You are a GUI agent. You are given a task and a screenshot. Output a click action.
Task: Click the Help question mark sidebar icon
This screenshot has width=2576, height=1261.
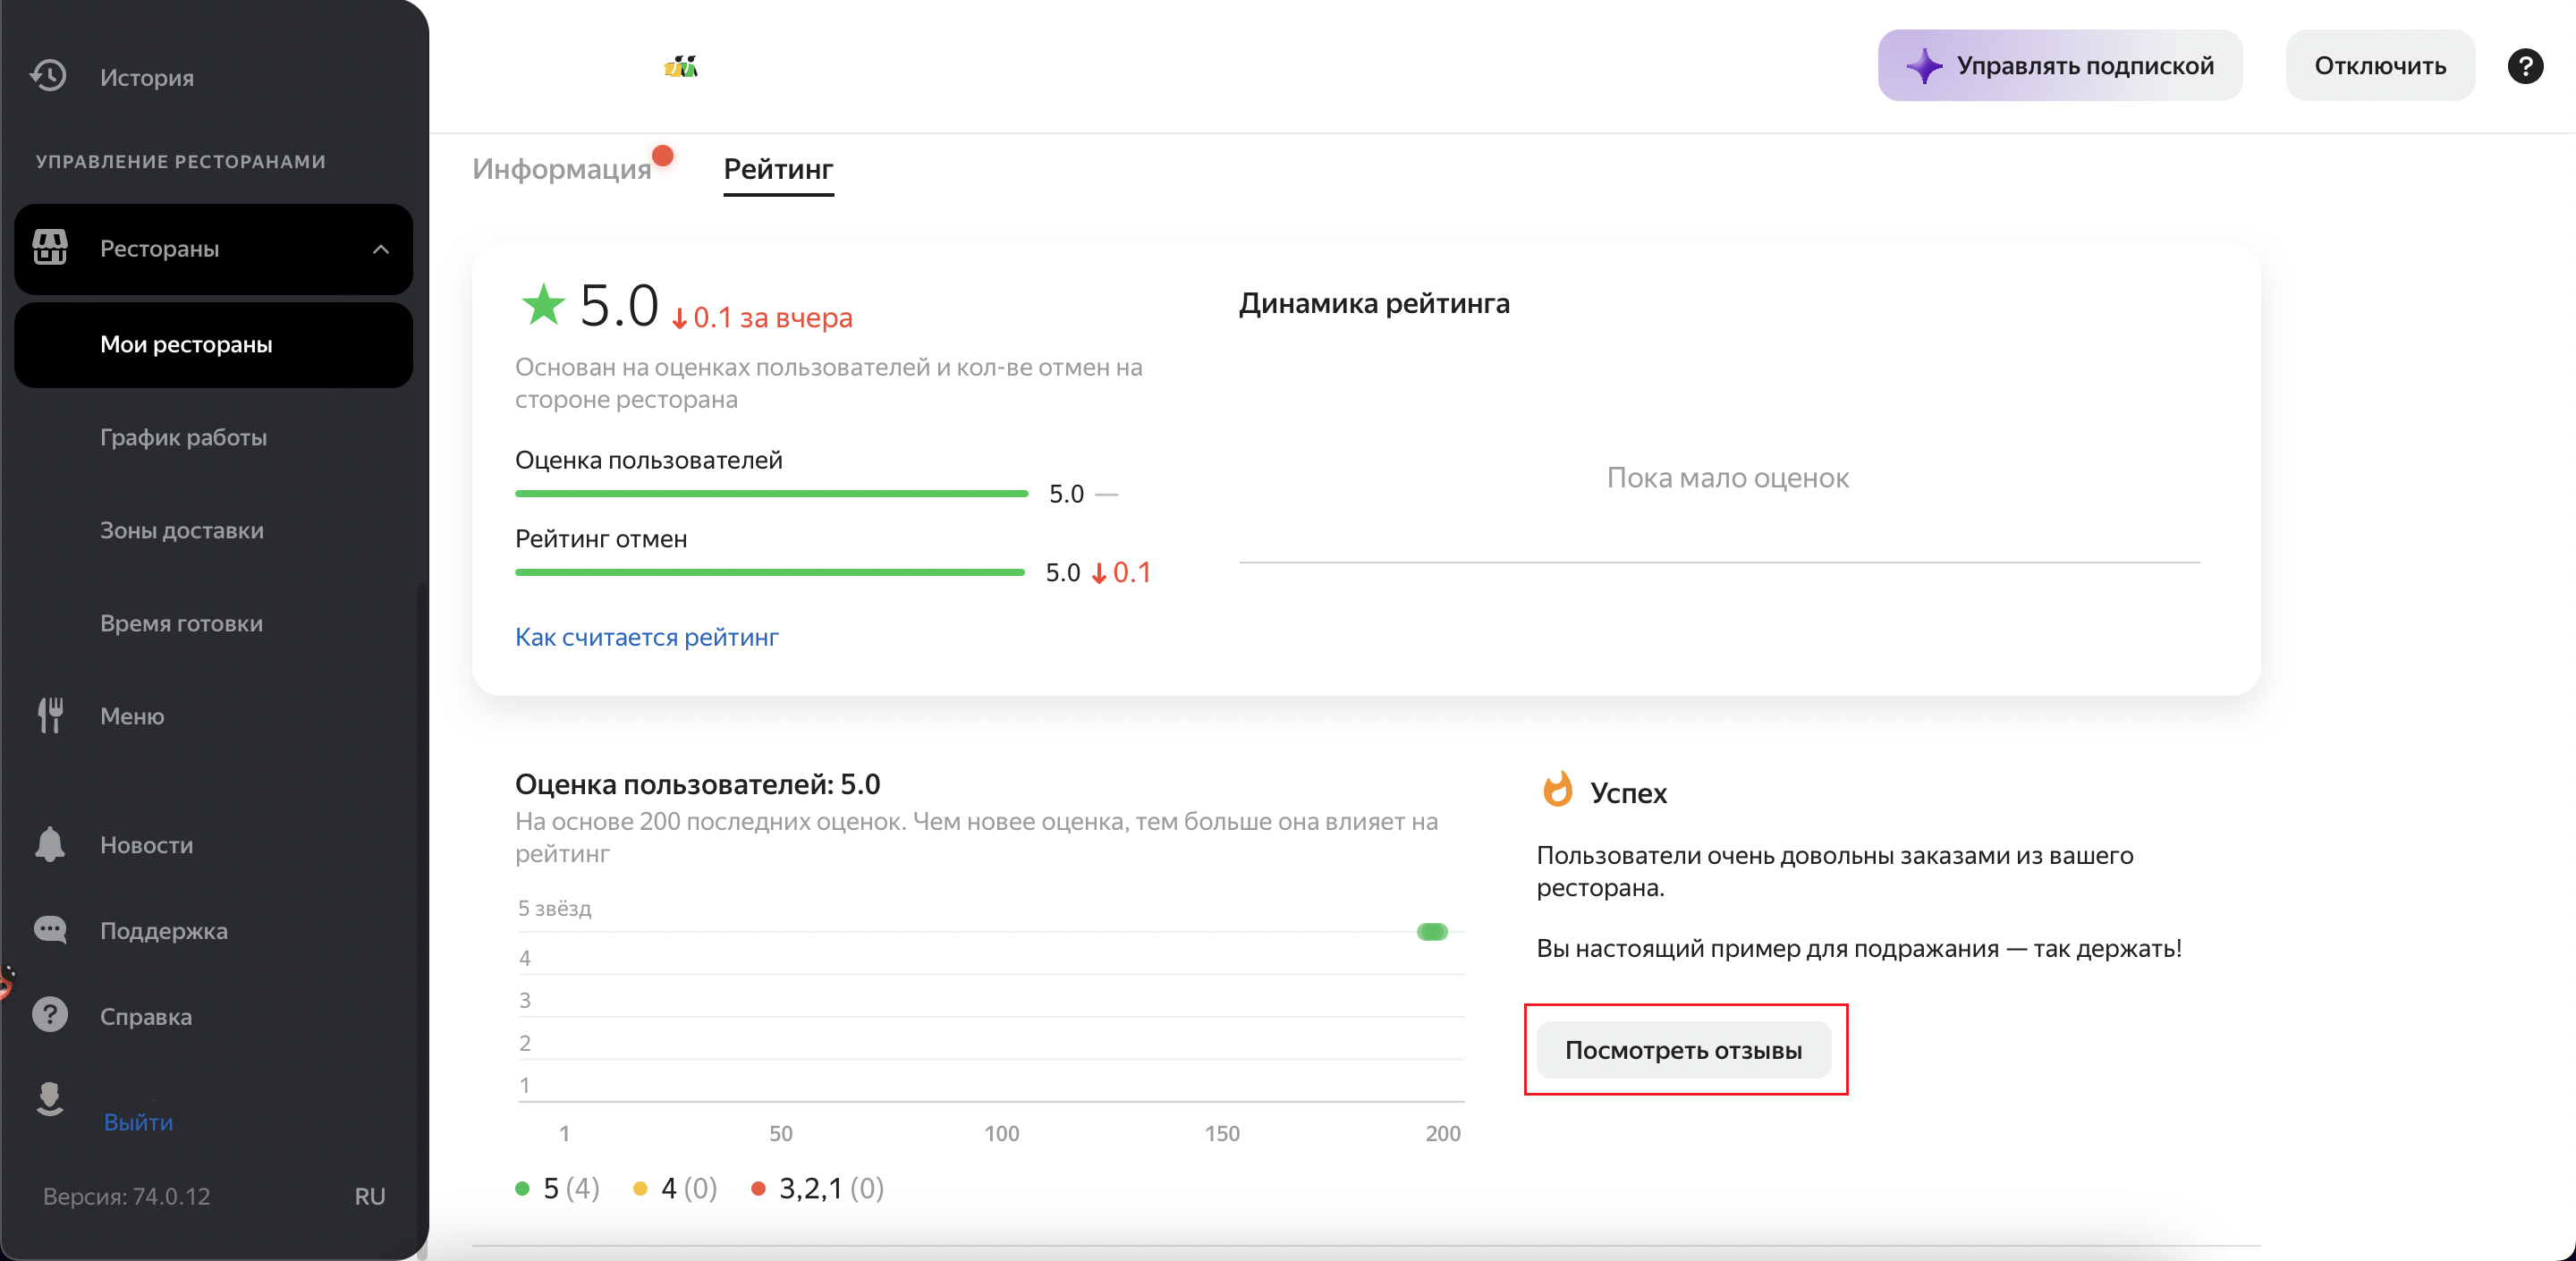50,1015
